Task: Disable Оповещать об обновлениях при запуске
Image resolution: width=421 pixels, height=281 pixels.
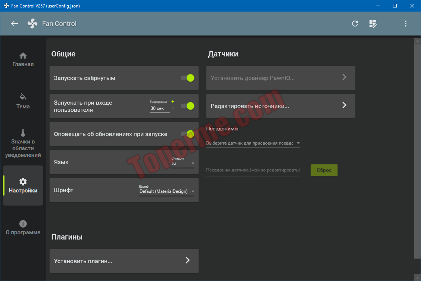Action: 187,134
